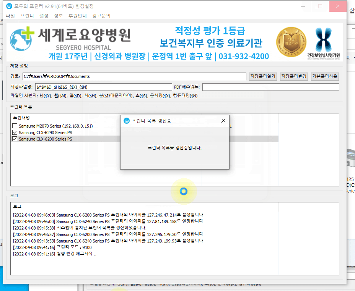Click the PDF패스워드 input field
355x291 pixels.
pos(270,87)
